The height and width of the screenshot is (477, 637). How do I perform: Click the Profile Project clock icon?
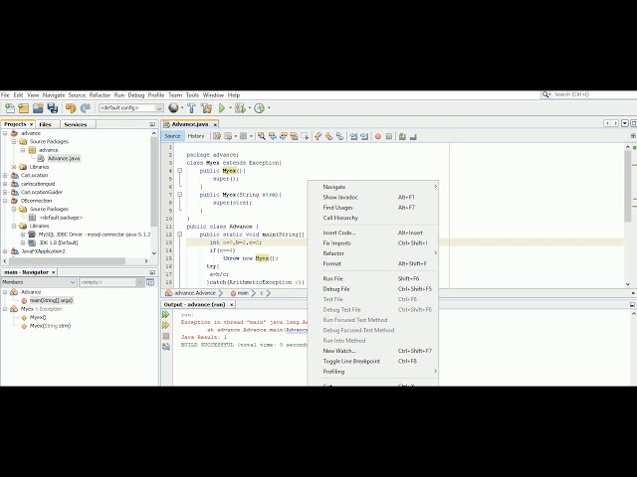point(259,108)
